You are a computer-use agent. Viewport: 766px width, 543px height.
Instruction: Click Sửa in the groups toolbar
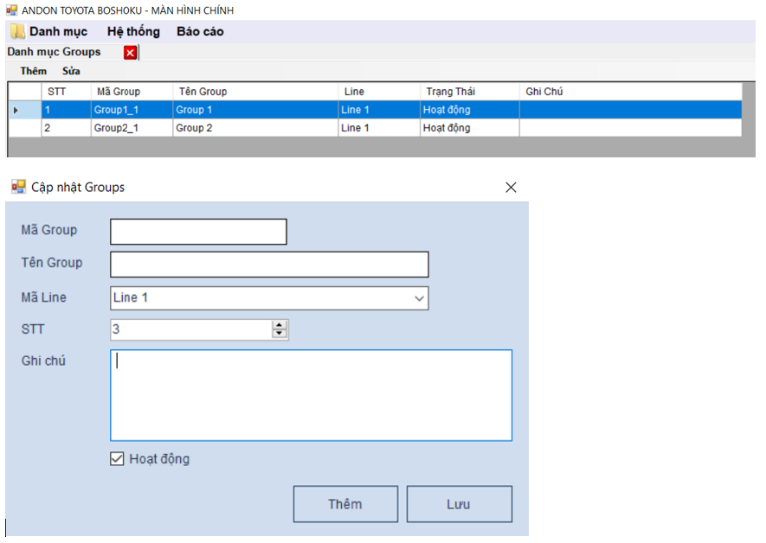pyautogui.click(x=71, y=71)
